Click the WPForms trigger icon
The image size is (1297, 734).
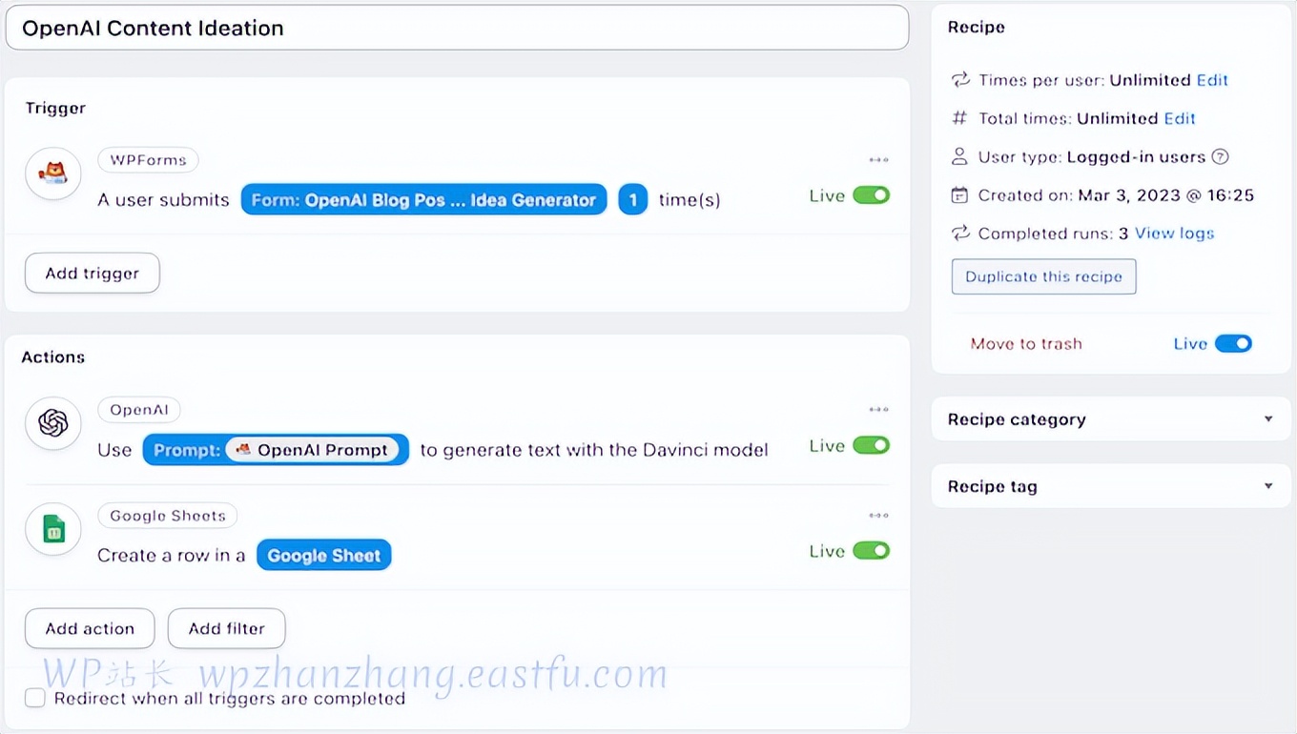click(53, 174)
